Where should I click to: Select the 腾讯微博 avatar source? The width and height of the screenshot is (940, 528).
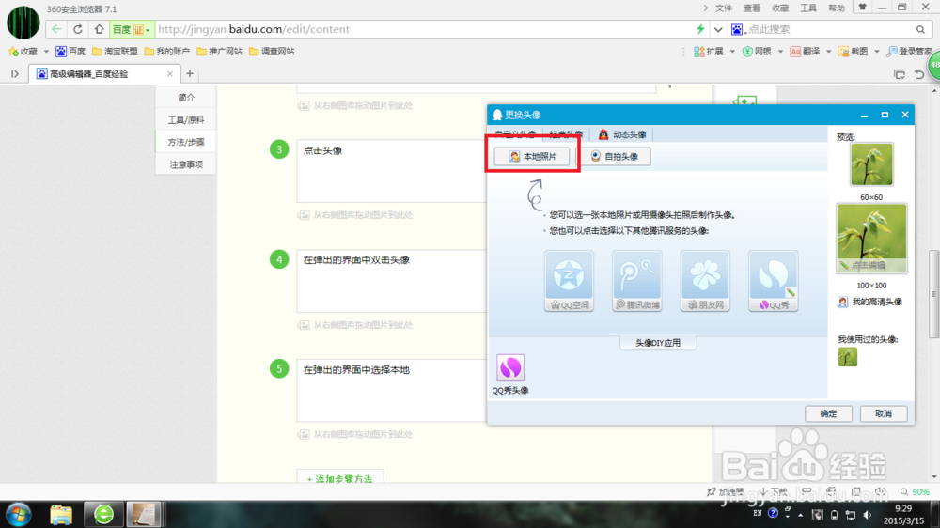637,281
